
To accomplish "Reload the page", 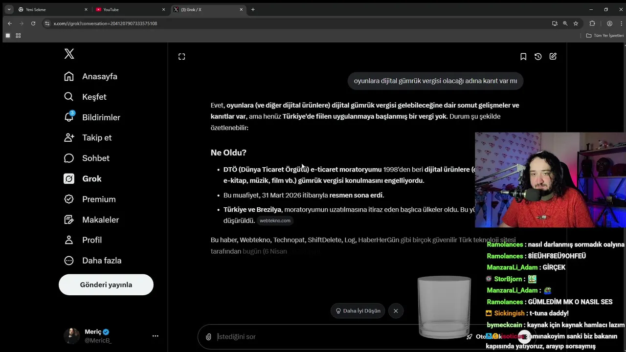I will (33, 23).
